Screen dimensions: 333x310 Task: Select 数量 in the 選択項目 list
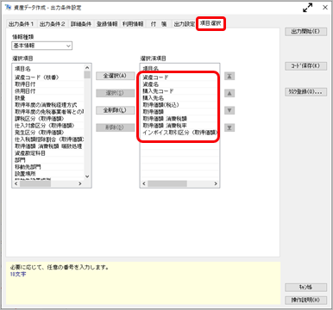tap(48, 98)
